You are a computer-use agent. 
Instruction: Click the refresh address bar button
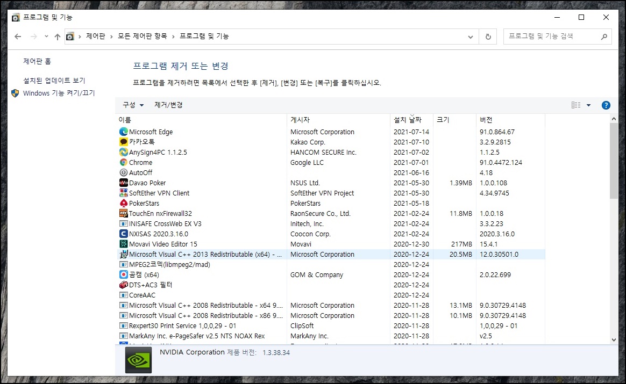pyautogui.click(x=488, y=37)
